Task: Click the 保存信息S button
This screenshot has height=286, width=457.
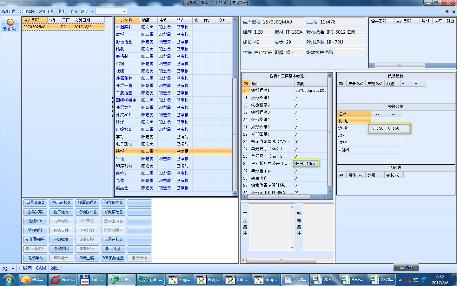Action: pos(113,202)
